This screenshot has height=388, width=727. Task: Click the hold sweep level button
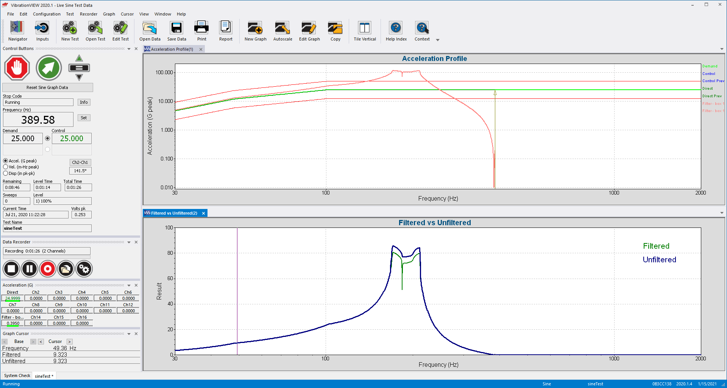pos(79,68)
